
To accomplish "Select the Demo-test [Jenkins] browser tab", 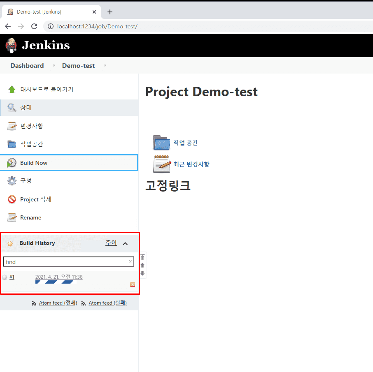I will coord(51,12).
